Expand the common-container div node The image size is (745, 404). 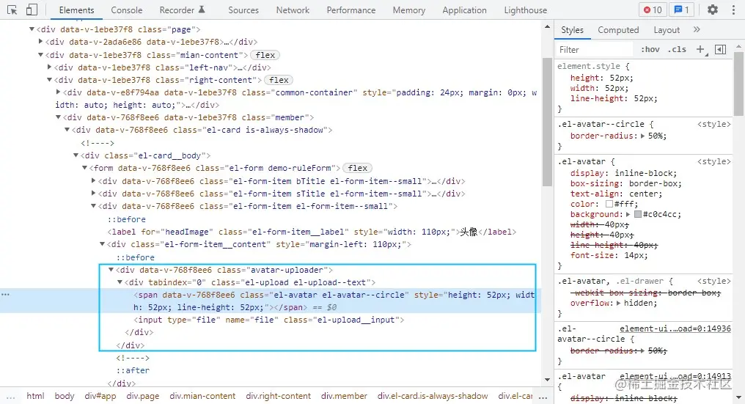pos(58,92)
